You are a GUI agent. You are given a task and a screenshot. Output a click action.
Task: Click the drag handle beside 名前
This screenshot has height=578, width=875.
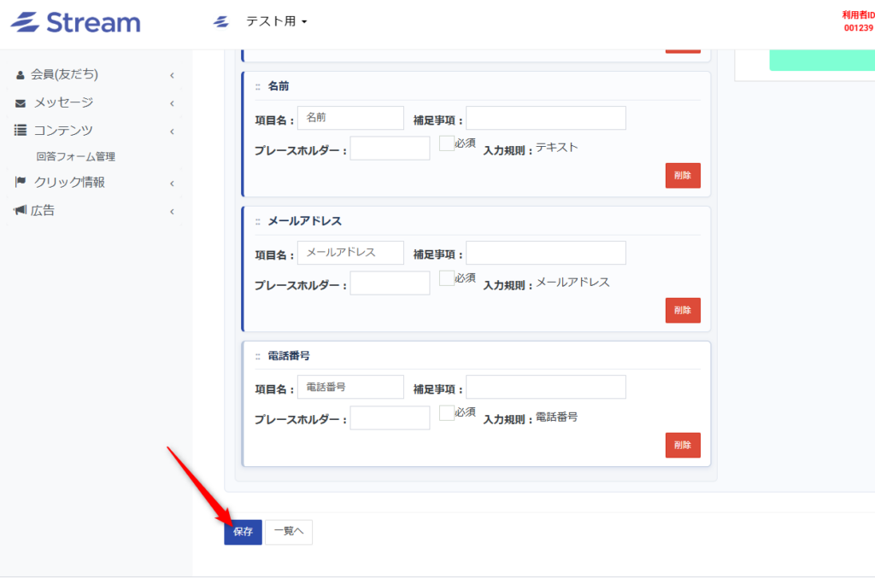[258, 87]
